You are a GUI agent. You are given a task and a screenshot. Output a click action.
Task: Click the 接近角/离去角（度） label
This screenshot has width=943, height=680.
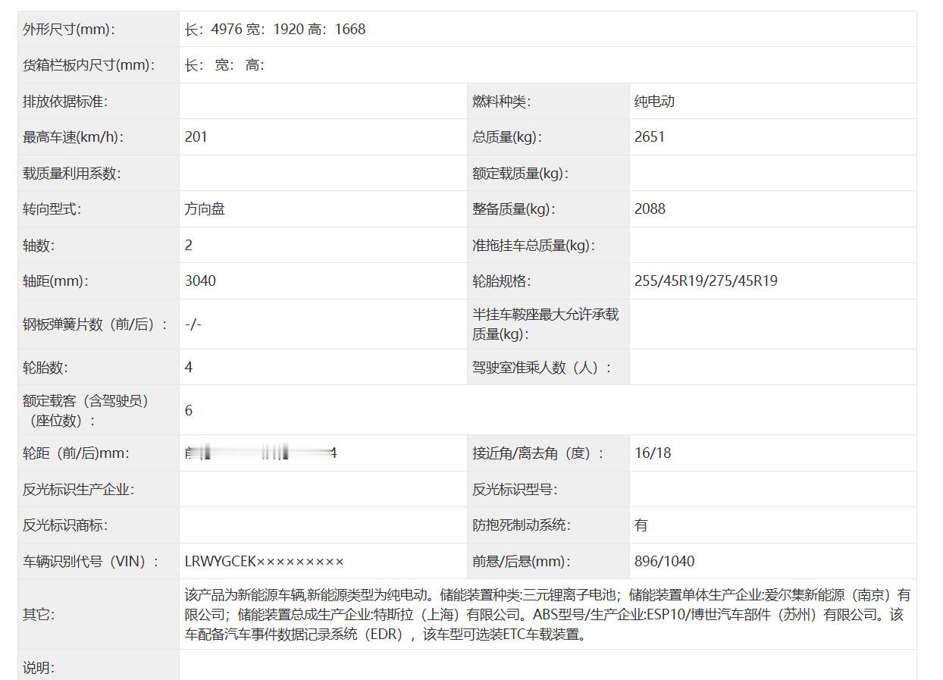pos(539,453)
